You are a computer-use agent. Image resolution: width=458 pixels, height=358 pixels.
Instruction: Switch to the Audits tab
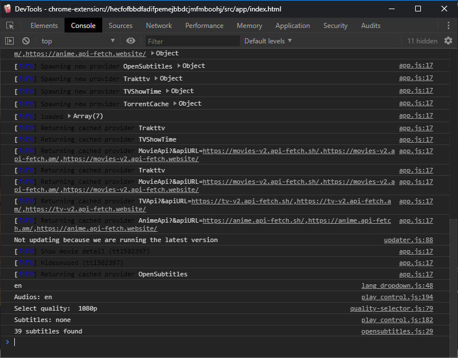point(371,26)
